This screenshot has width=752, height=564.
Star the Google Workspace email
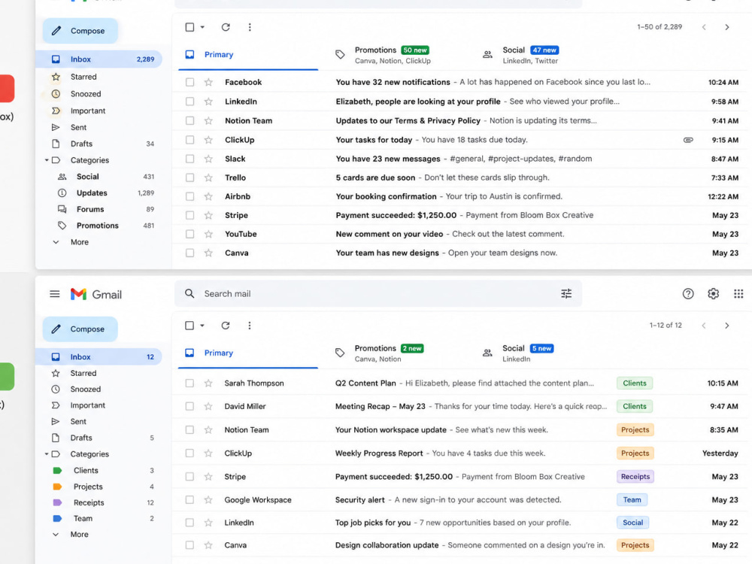(208, 500)
